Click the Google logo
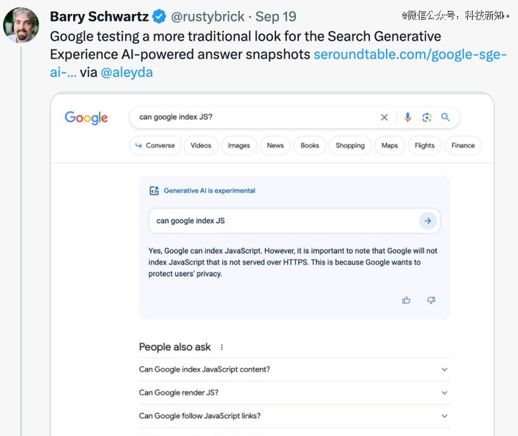This screenshot has width=518, height=436. point(86,118)
